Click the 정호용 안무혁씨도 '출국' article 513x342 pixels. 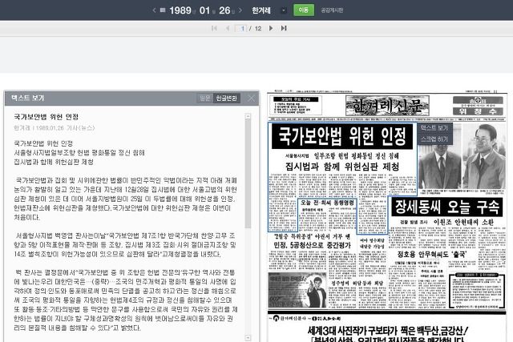pyautogui.click(x=431, y=255)
